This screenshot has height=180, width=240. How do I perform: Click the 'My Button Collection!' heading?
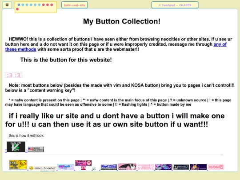(122, 21)
